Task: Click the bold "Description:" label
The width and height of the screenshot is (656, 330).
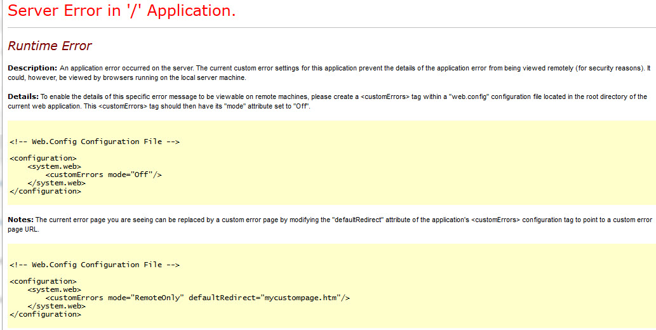Action: pyautogui.click(x=32, y=68)
